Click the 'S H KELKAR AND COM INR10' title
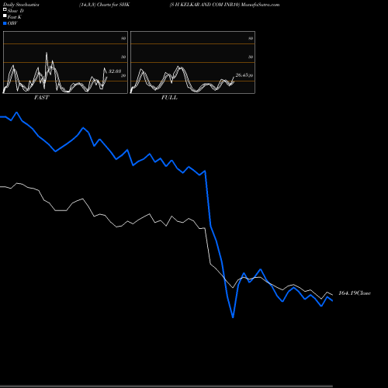 tap(205, 5)
